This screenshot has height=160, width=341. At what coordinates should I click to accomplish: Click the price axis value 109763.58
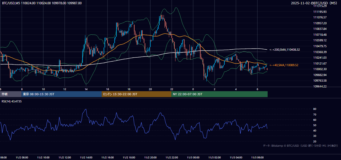pyautogui.click(x=320, y=81)
